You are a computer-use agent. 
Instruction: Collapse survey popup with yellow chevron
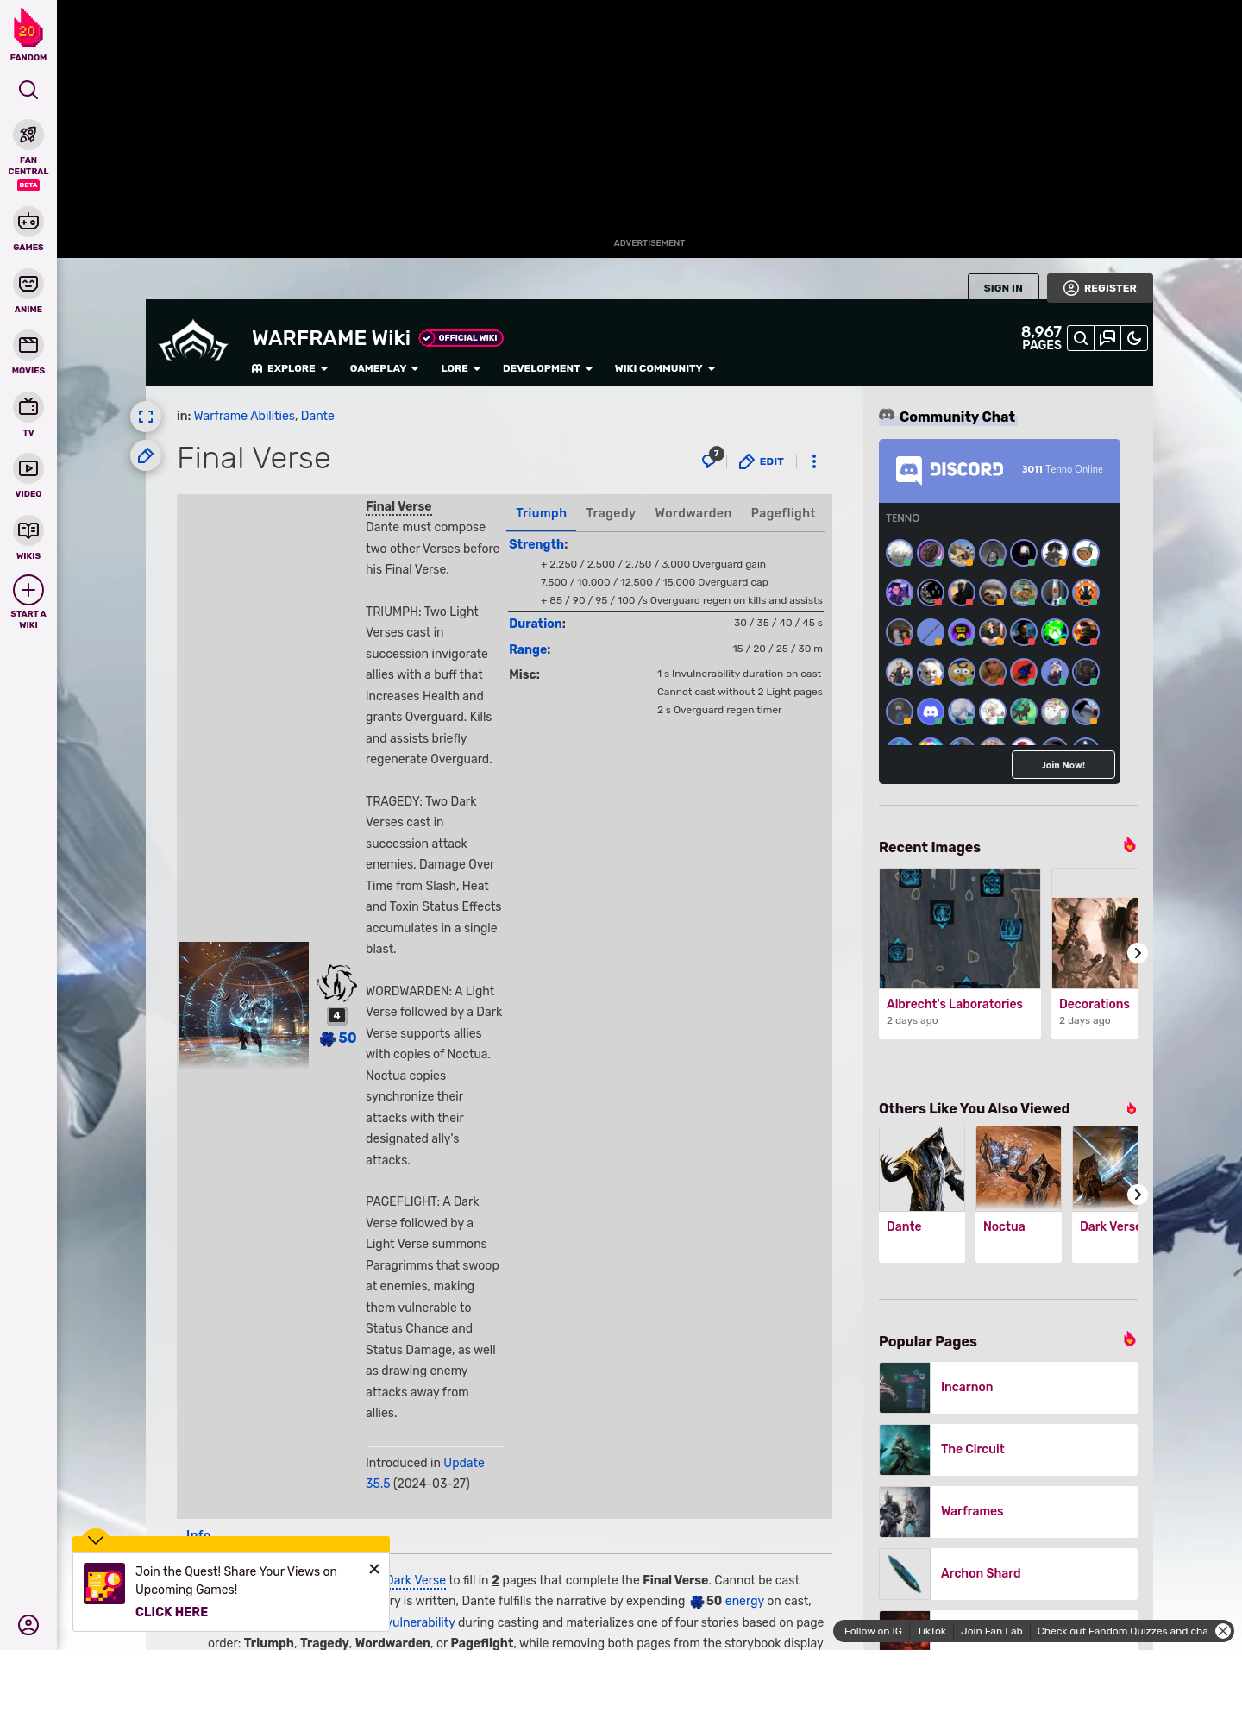tap(96, 1540)
